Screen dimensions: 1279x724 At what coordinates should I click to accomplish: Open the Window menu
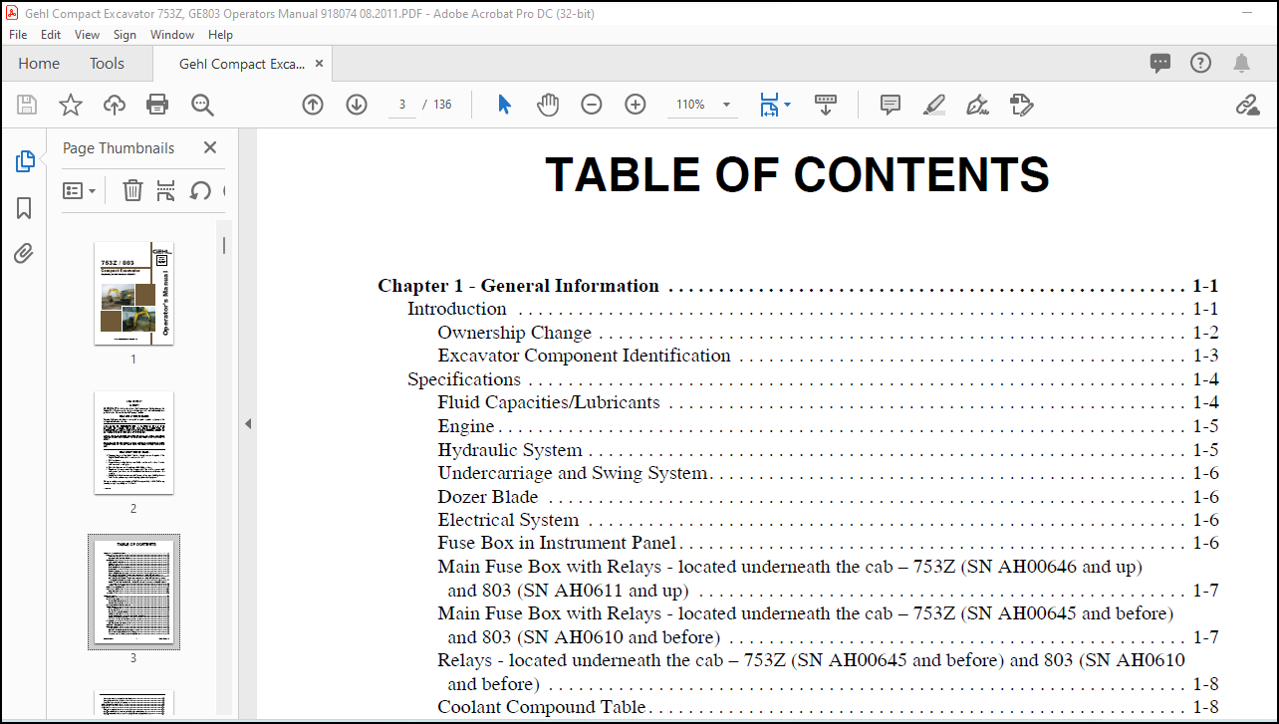point(172,34)
